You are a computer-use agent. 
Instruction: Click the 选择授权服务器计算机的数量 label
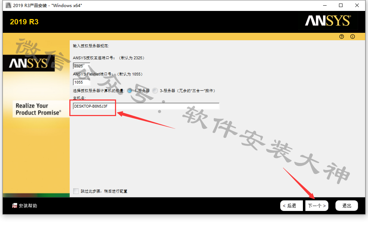pyautogui.click(x=99, y=91)
